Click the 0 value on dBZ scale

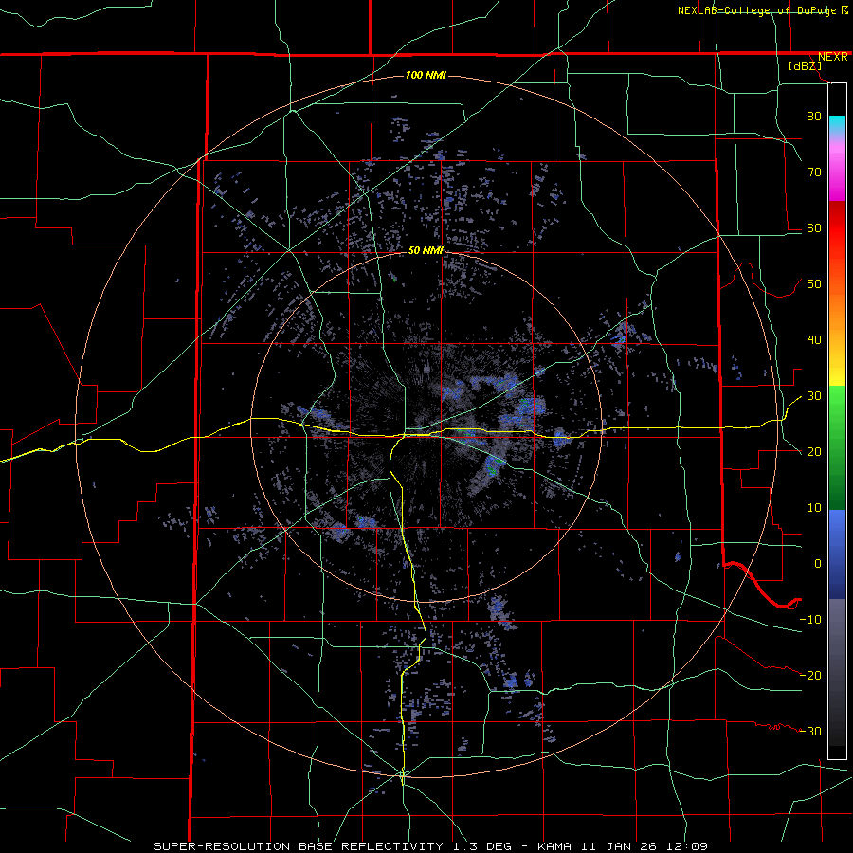pos(818,564)
